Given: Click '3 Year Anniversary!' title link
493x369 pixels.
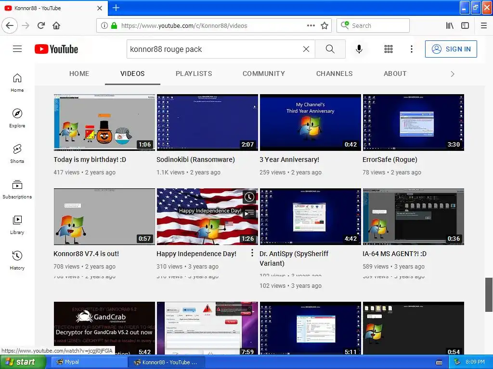Looking at the screenshot, I should point(289,160).
